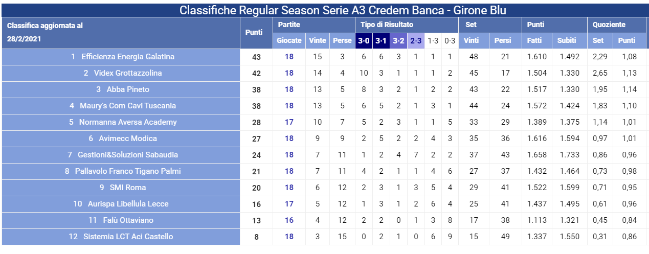
Task: Select the Sistemia LCT Aci Castello team
Action: (x=128, y=237)
